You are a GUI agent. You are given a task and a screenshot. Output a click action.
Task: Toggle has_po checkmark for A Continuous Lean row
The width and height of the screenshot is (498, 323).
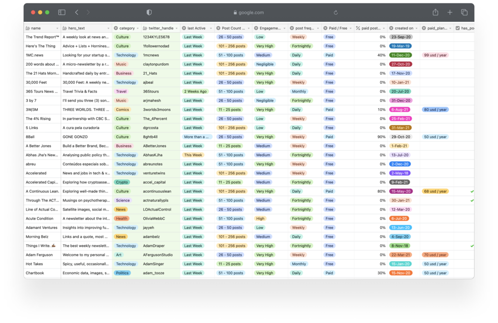(472, 192)
